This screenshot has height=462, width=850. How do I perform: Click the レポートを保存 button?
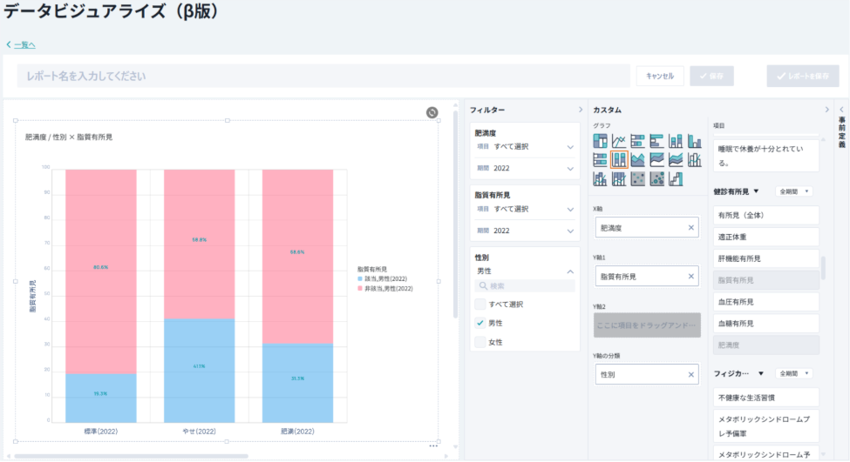803,77
